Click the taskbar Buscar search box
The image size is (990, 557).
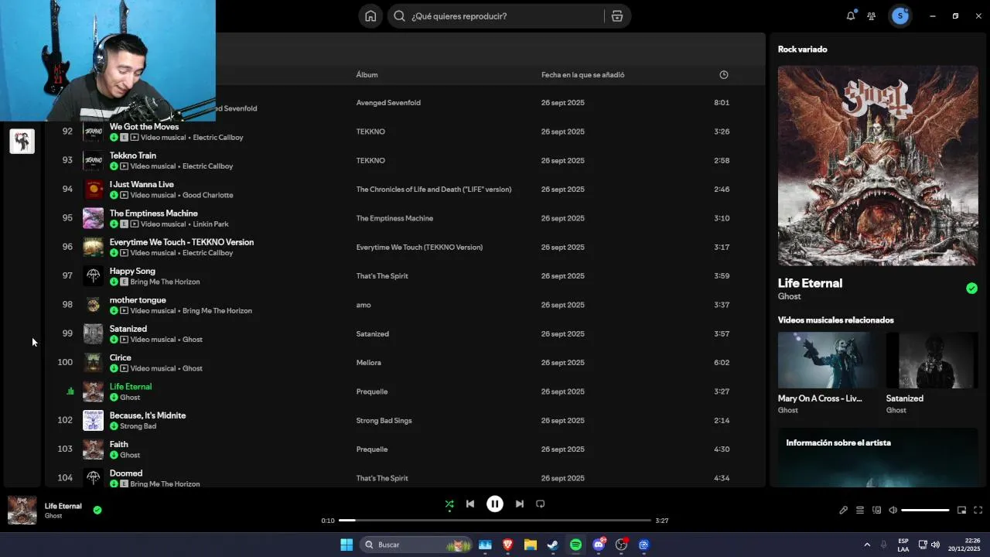[x=417, y=545]
